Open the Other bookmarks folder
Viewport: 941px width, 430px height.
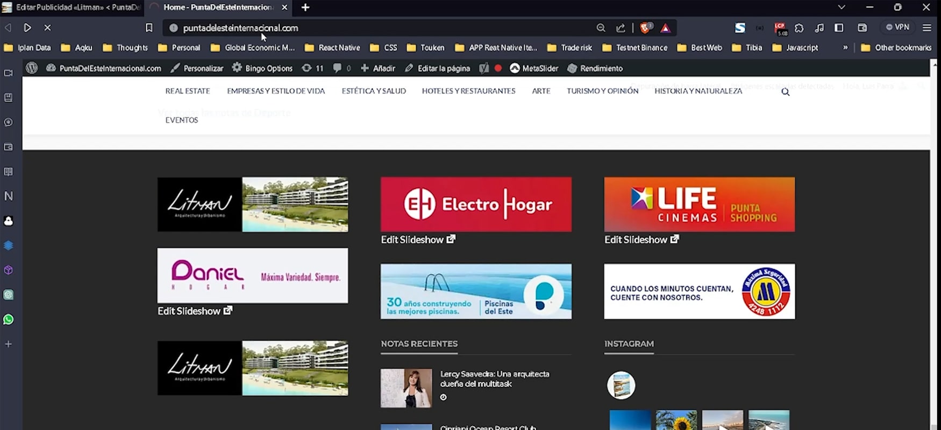(x=896, y=48)
